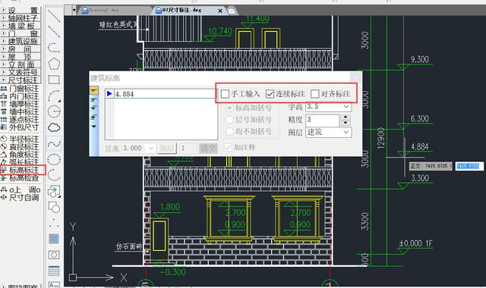Enable the 手工输入 checkbox
The height and width of the screenshot is (288, 486).
tap(225, 94)
